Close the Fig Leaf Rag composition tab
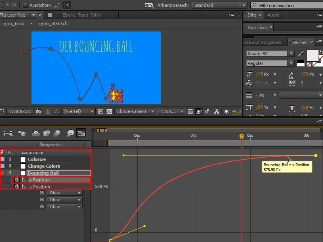 click(40, 15)
